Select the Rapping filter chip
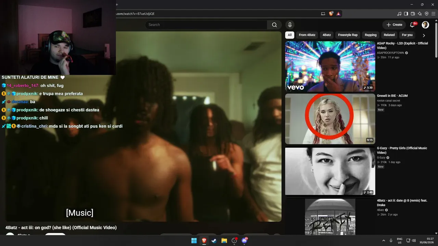The image size is (438, 246). point(371,35)
